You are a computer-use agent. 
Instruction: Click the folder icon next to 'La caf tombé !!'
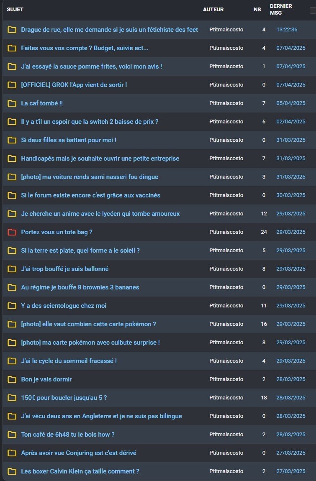click(12, 103)
